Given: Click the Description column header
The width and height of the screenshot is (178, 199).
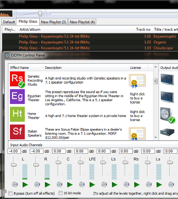Looking at the screenshot, I should click(x=85, y=68).
